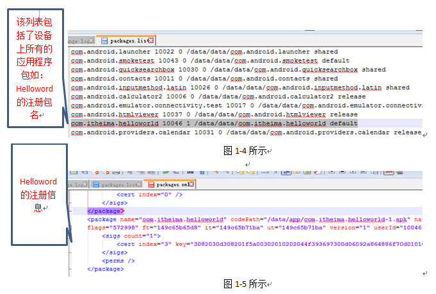The image size is (436, 294).
Task: Switch to the inactive packages.list tab in lower editor
Action: pos(117,184)
